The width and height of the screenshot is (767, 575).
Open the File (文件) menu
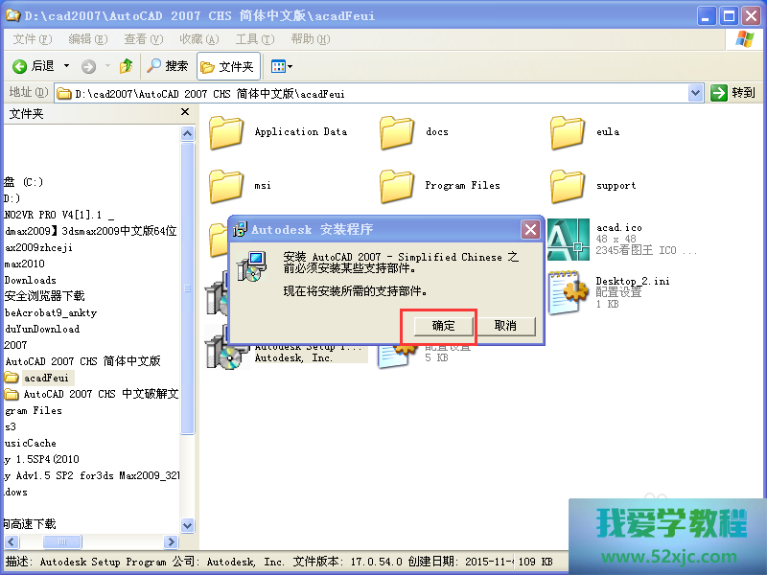pyautogui.click(x=34, y=39)
